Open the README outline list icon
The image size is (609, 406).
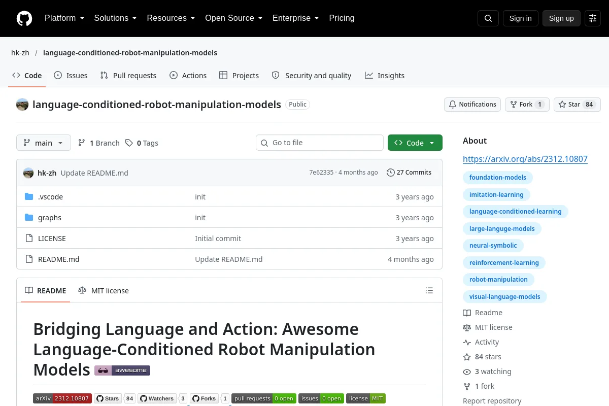click(x=429, y=291)
